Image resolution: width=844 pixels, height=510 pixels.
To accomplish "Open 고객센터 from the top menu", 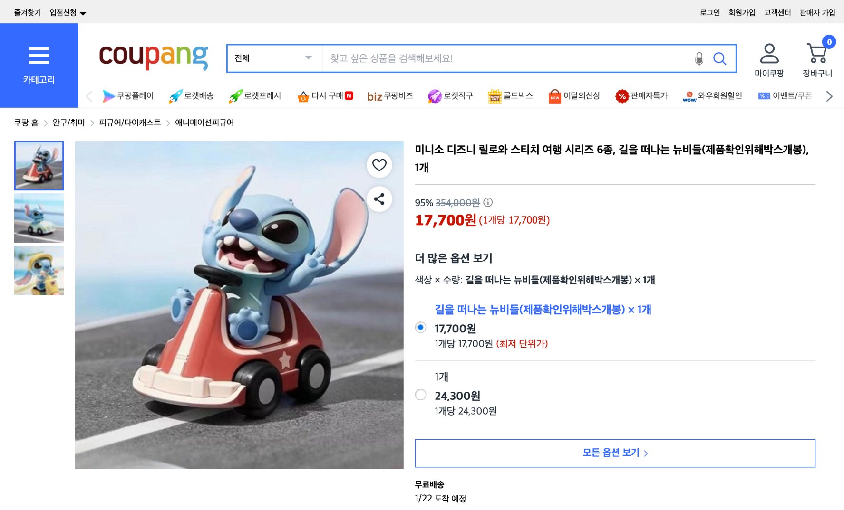I will click(778, 12).
